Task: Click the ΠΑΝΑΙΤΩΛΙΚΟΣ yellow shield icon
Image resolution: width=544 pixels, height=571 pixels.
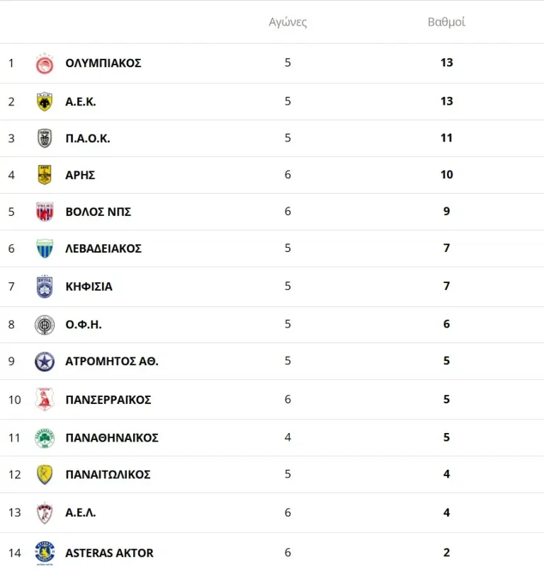Action: [45, 474]
